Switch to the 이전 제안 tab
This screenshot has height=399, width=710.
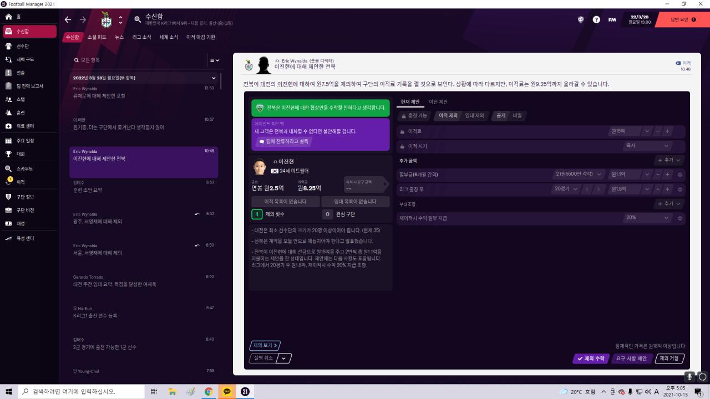pyautogui.click(x=438, y=102)
